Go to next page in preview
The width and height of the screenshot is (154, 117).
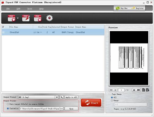tap(134, 90)
